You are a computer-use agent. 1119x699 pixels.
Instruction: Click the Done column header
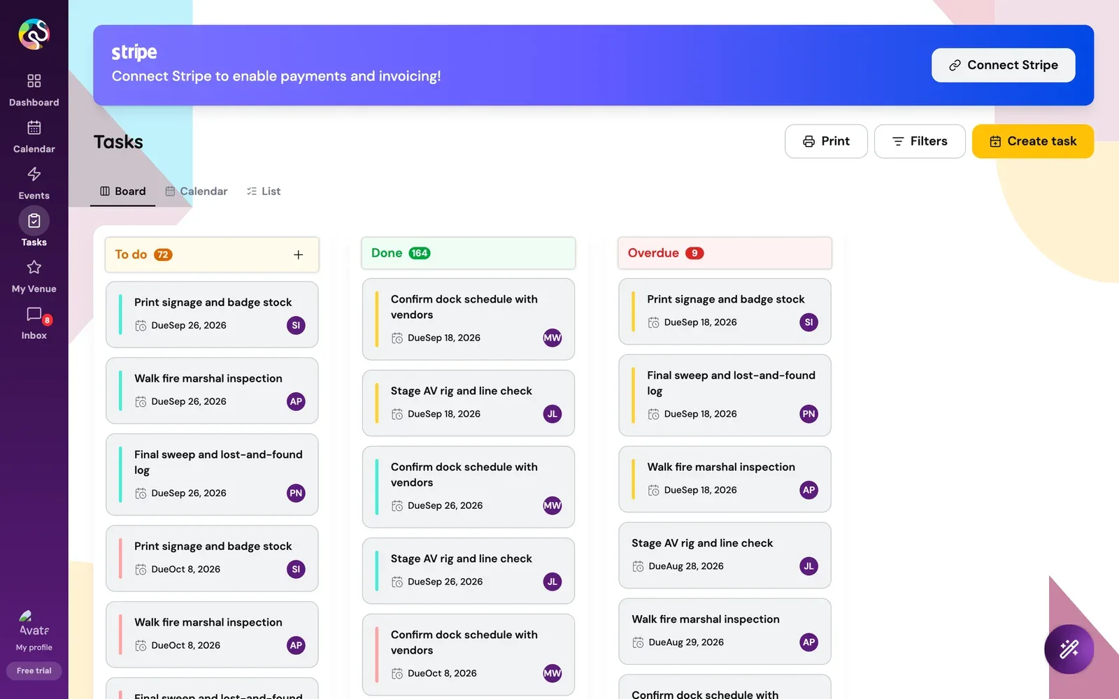pyautogui.click(x=469, y=253)
